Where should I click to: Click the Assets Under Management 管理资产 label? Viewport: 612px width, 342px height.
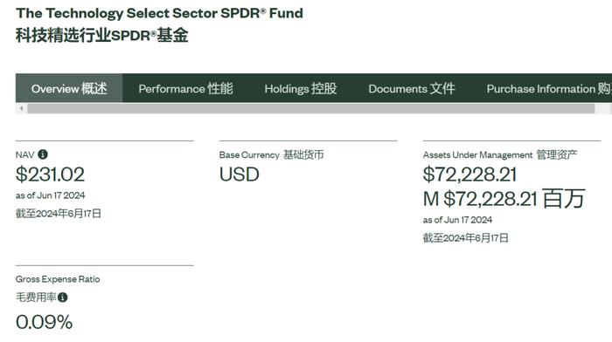click(x=500, y=154)
